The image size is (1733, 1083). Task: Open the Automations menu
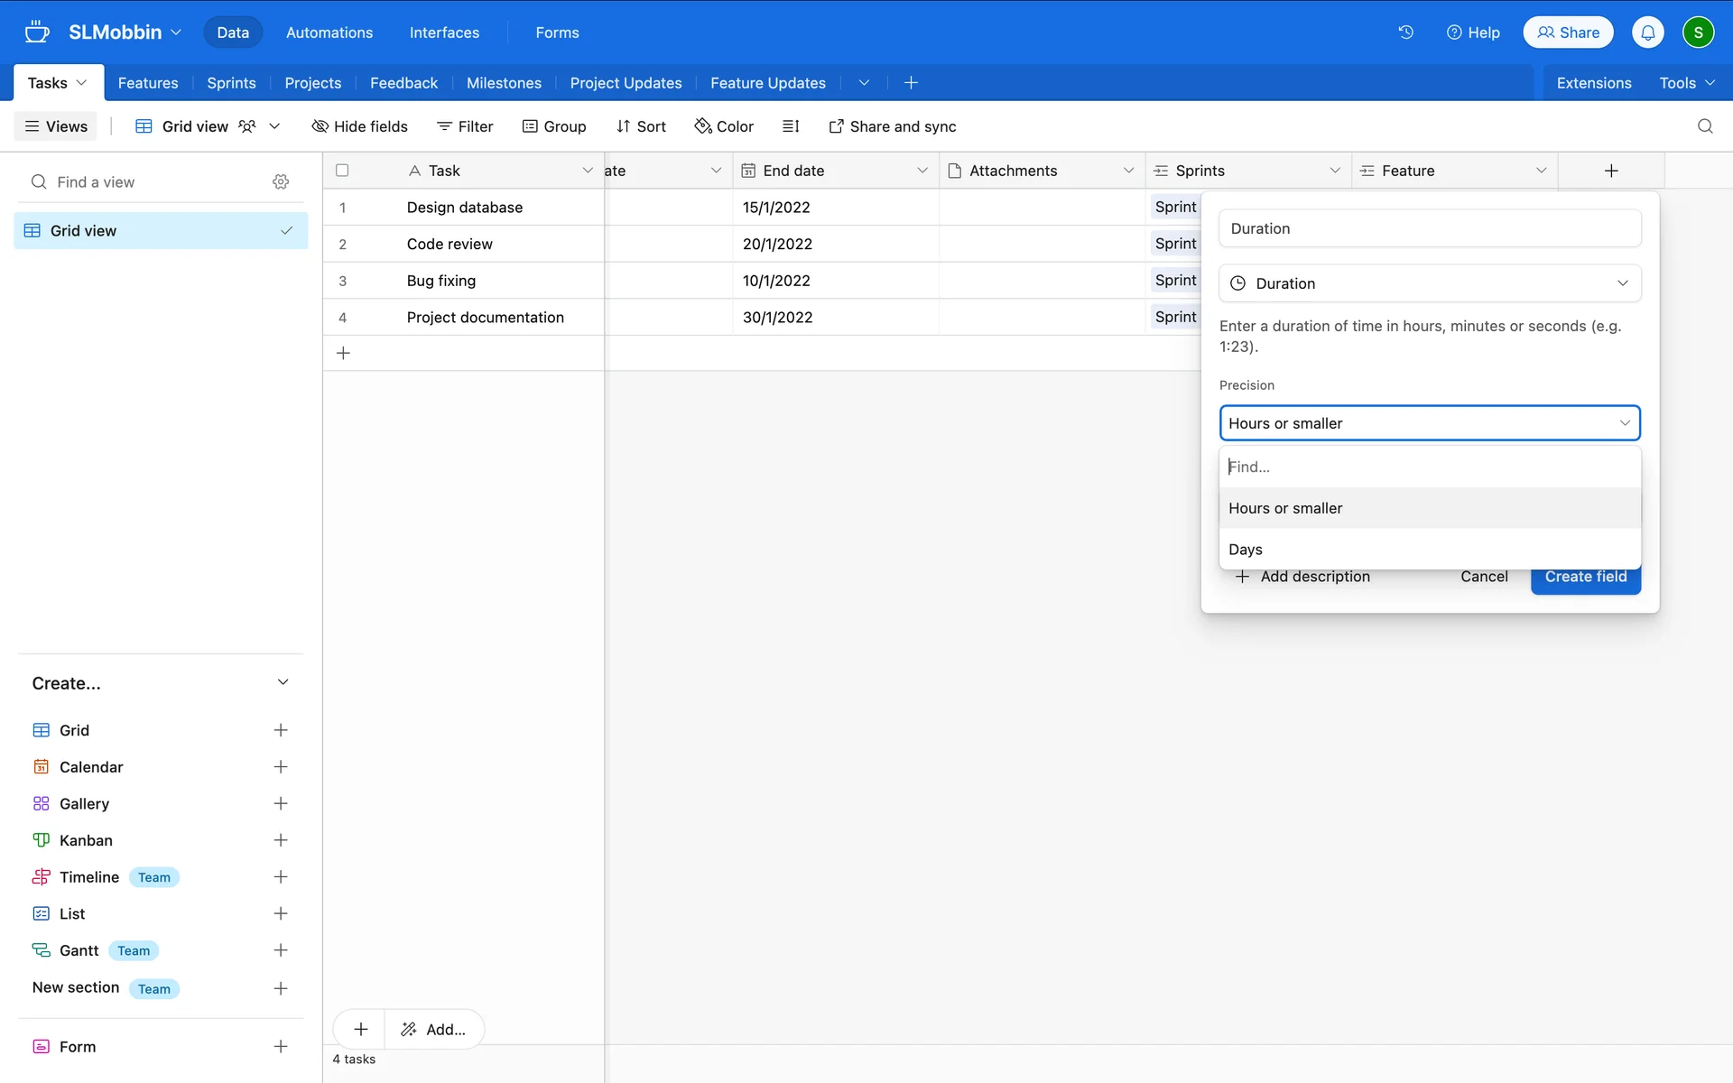coord(329,32)
